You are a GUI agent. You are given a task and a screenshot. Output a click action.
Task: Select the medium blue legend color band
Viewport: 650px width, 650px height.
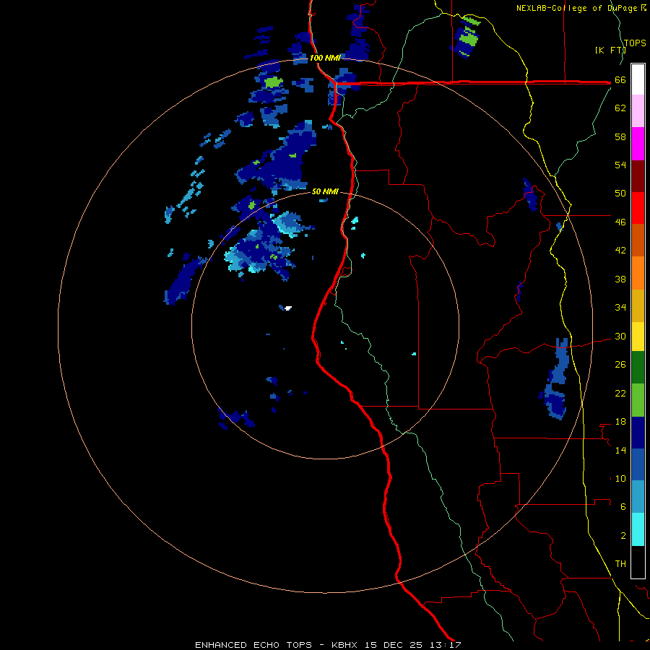point(638,464)
